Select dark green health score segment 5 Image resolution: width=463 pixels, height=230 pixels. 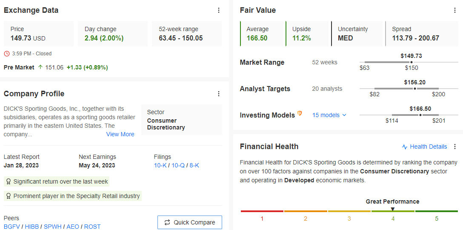pyautogui.click(x=437, y=211)
